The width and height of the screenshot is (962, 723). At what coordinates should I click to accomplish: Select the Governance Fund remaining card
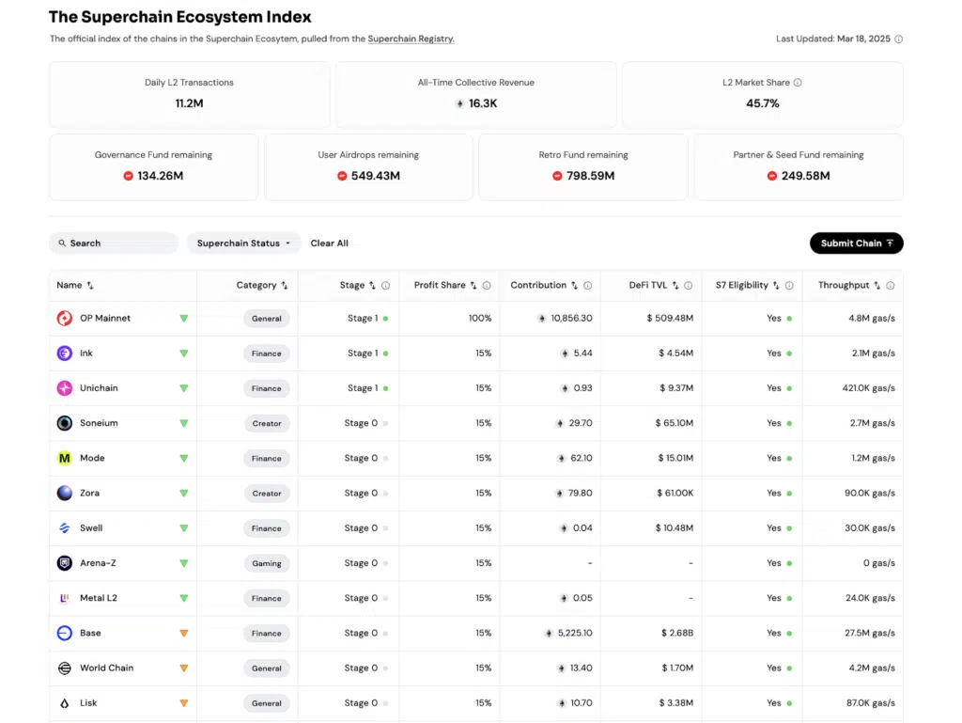coord(153,167)
